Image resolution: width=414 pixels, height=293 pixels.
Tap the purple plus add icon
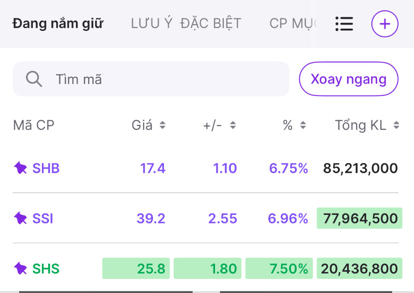click(x=385, y=24)
